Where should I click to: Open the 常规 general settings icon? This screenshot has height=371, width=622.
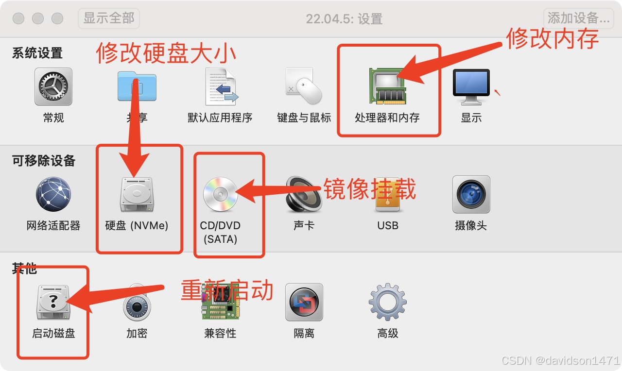(x=53, y=87)
